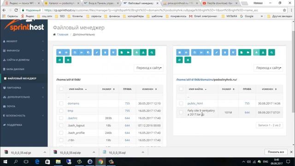Open 'Переход к сайту' dropdown in podsolnyhnk.ru panel
The height and width of the screenshot is (166, 295).
coord(268,68)
